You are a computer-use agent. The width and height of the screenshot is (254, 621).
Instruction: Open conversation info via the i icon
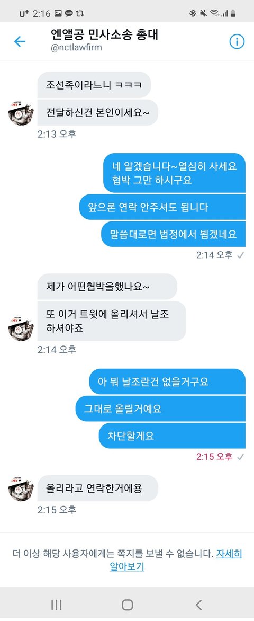(x=237, y=41)
